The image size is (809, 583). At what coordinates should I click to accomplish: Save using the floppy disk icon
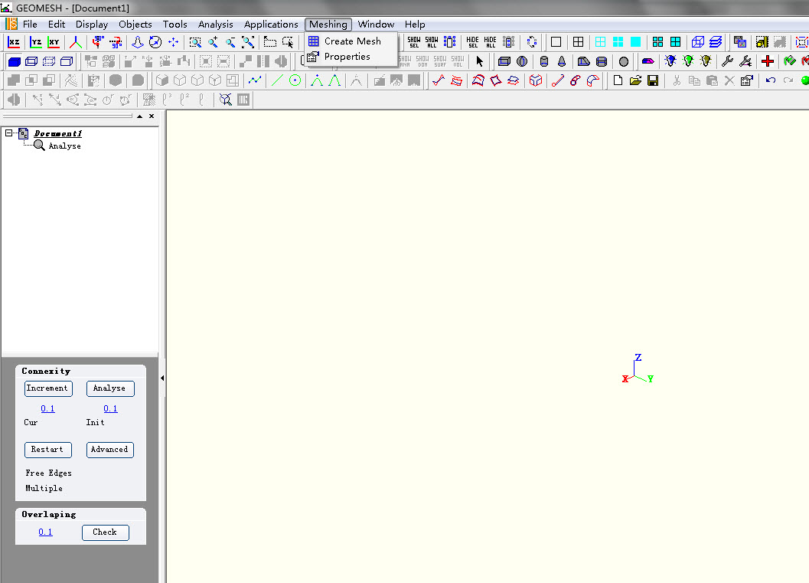click(653, 80)
